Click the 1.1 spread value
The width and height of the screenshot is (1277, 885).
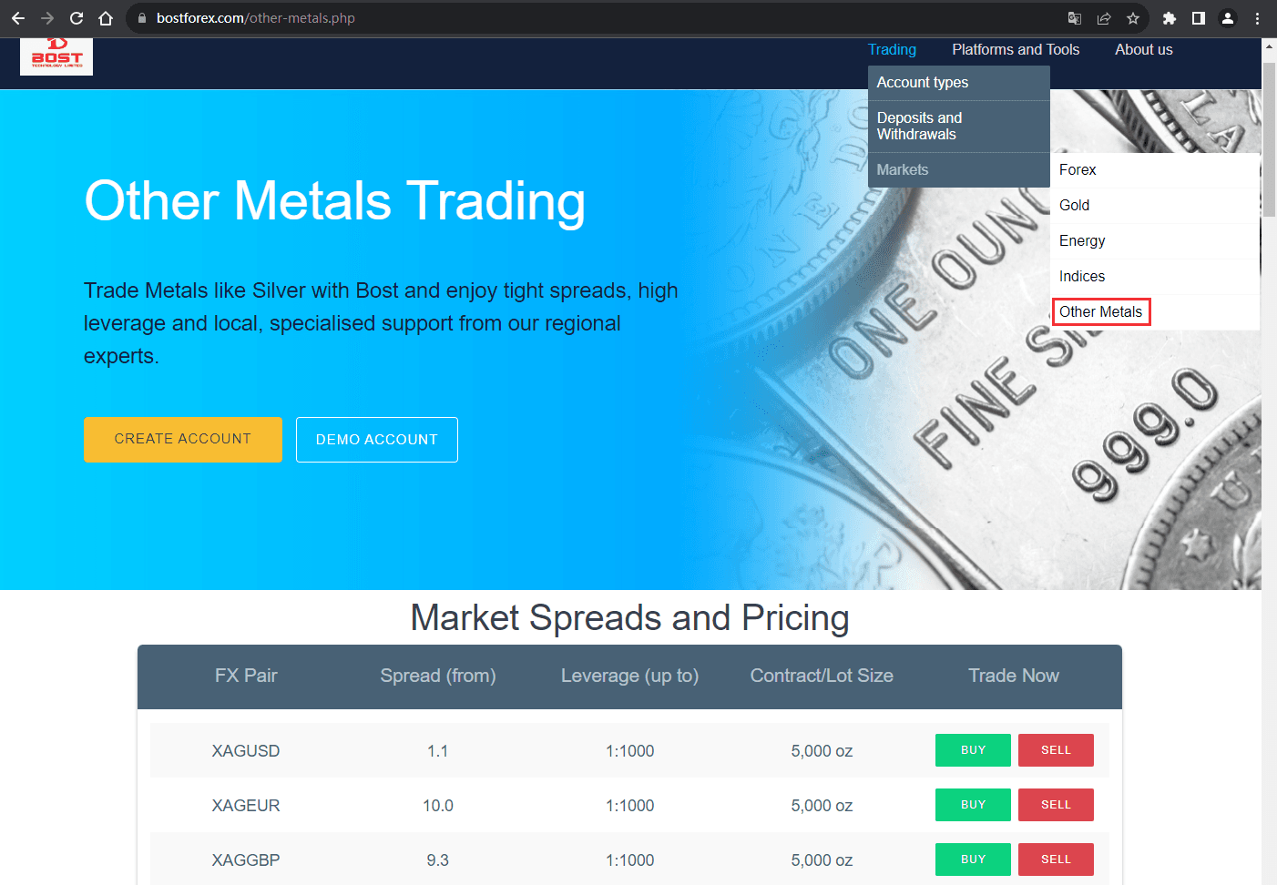(438, 751)
